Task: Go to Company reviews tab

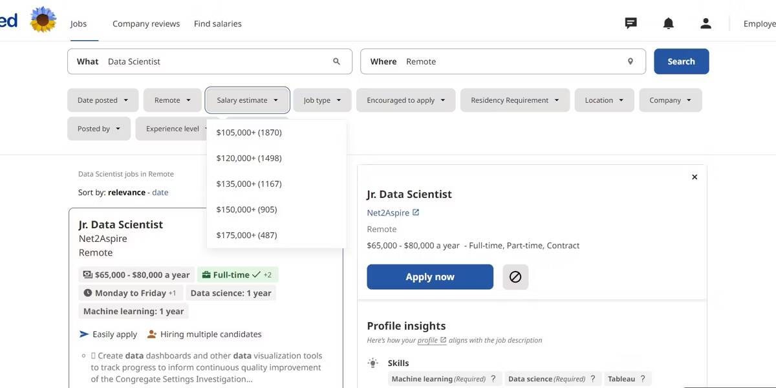Action: click(x=146, y=24)
